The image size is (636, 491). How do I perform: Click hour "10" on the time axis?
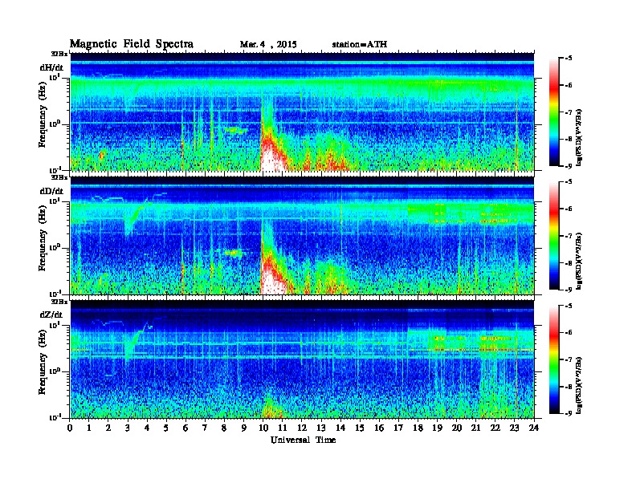[x=263, y=428]
